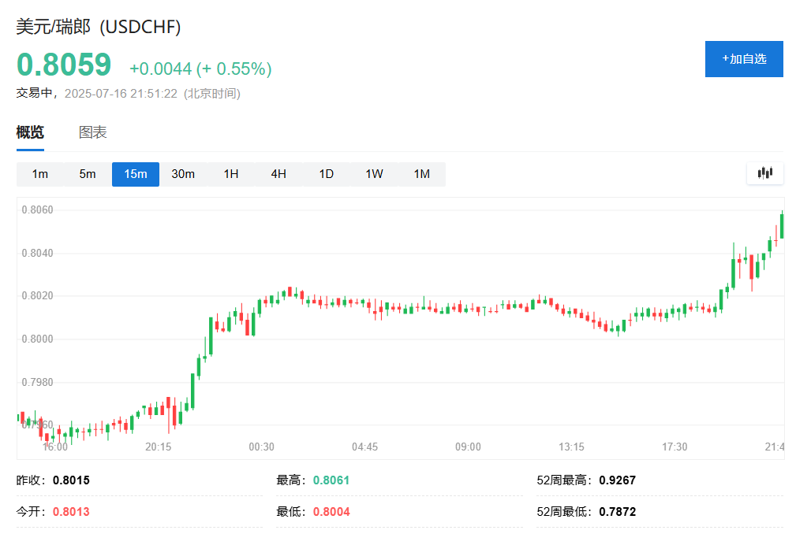
Task: Click the 0.8020 price axis label
Action: tap(37, 295)
